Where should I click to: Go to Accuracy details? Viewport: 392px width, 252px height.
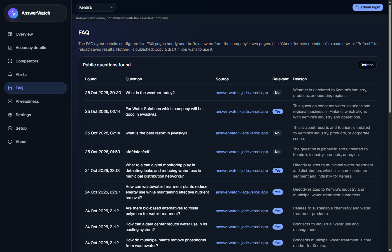pyautogui.click(x=36, y=48)
